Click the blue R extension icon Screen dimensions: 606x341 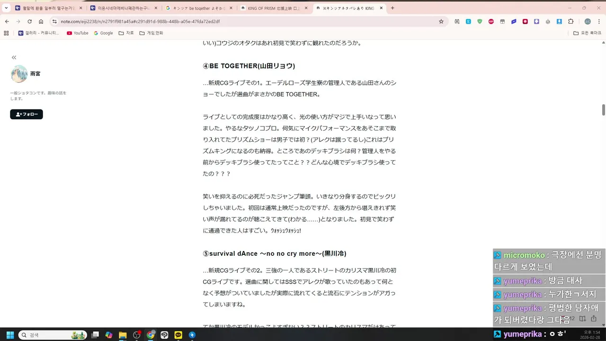[x=468, y=21]
